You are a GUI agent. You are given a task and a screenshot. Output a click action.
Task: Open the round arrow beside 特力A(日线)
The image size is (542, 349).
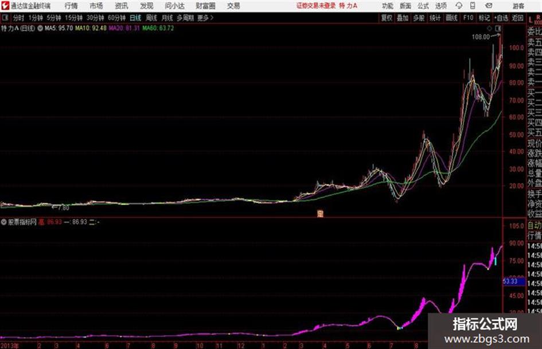tap(40, 28)
